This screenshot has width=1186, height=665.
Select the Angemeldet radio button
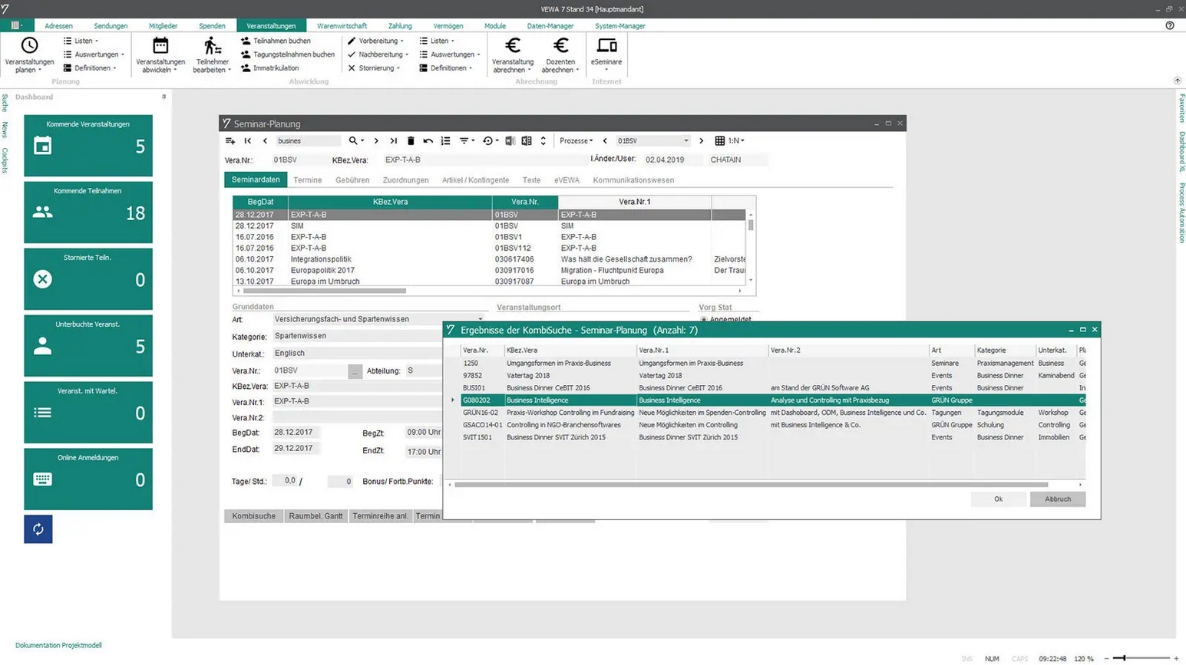(x=703, y=320)
